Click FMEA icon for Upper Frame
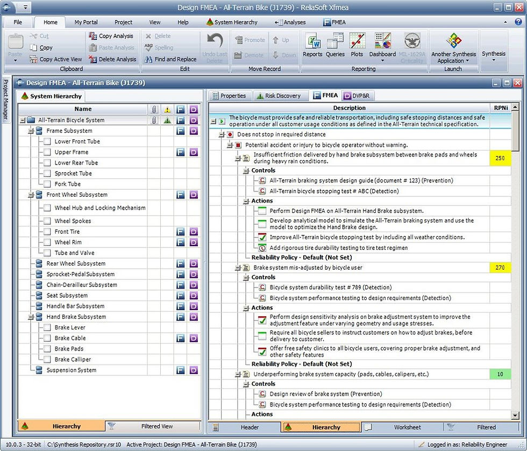Screen dimensions: 527x451 click(x=181, y=152)
